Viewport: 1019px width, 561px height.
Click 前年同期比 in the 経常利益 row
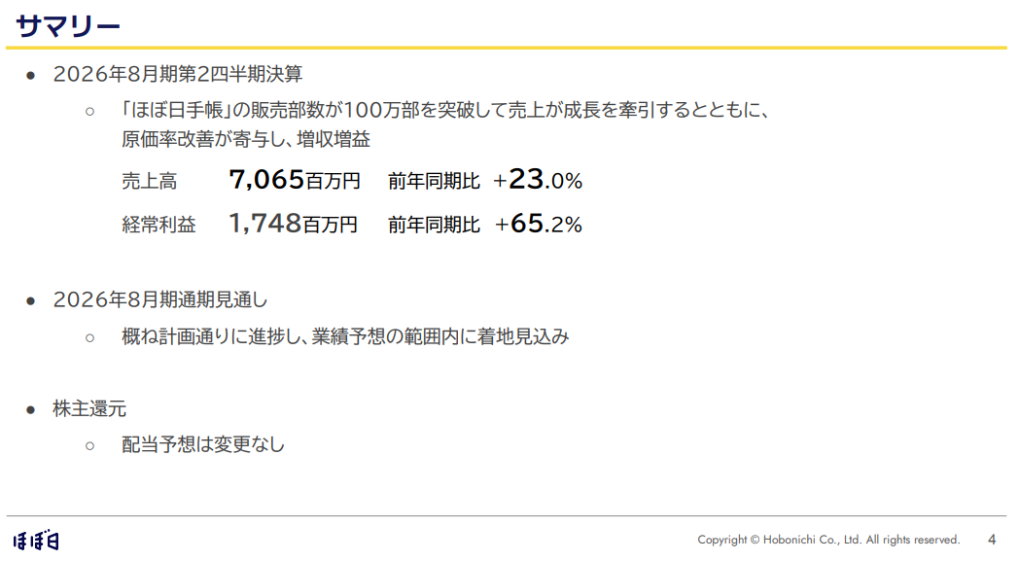coord(434,225)
